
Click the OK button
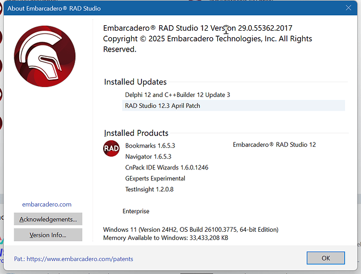325,258
